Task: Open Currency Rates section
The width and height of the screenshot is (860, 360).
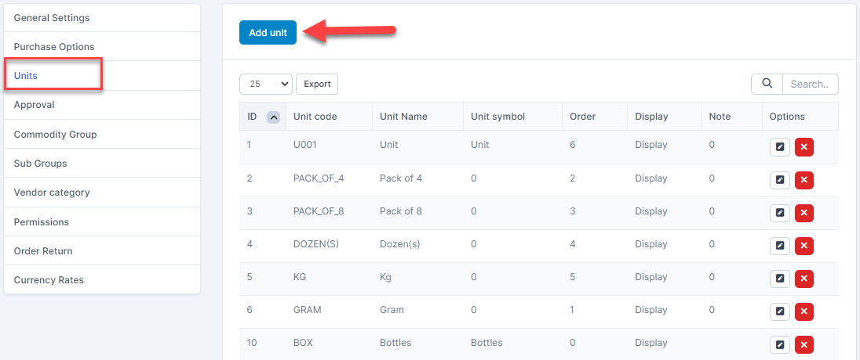Action: click(49, 280)
